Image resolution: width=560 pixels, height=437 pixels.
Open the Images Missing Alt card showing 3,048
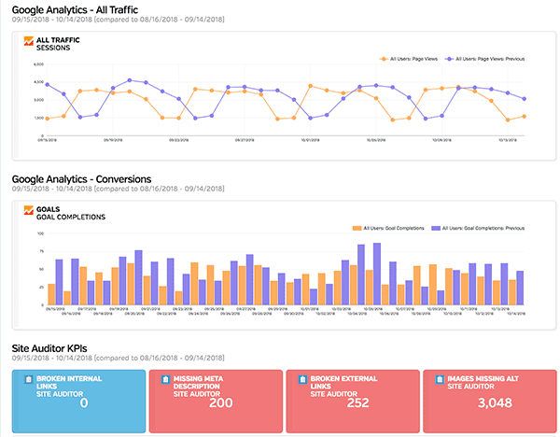pos(488,402)
